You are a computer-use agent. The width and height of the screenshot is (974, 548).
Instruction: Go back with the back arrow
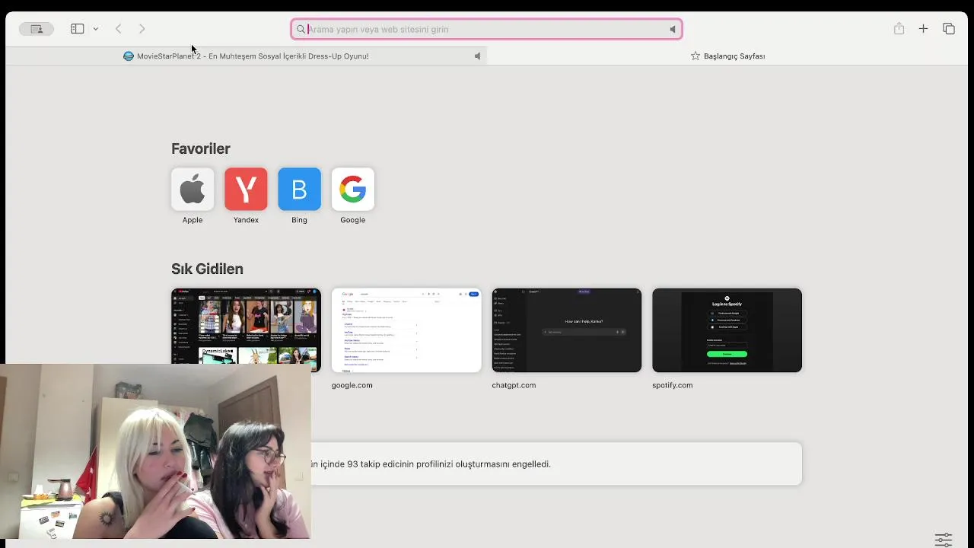119,29
